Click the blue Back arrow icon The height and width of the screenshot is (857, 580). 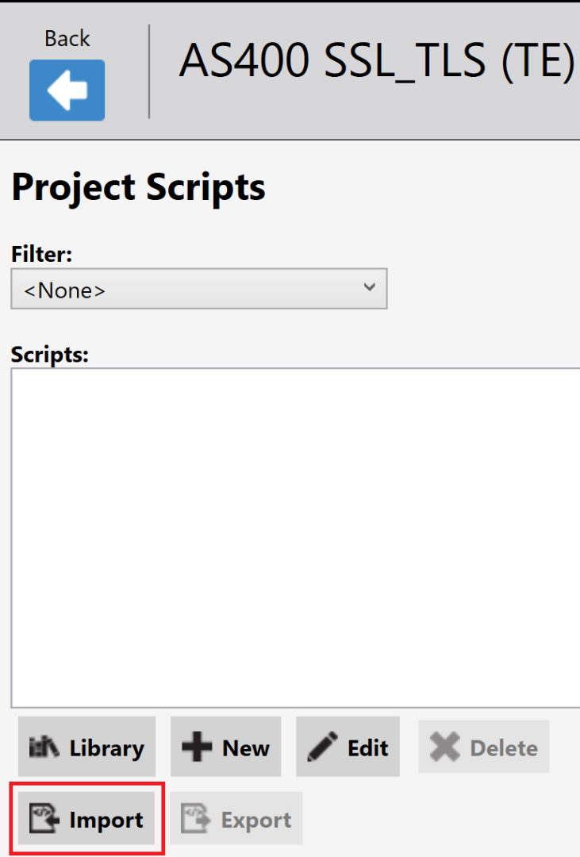tap(67, 90)
